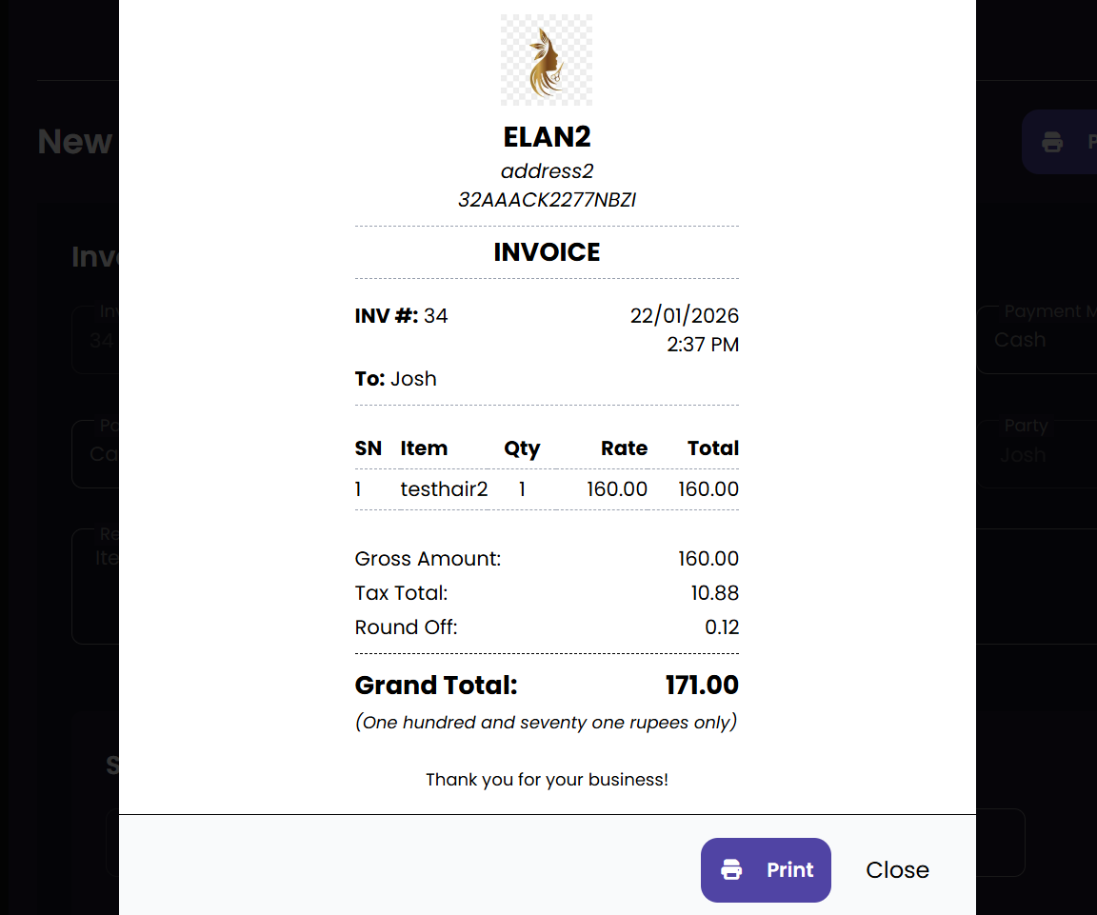Click the ELAN2 business name heading
The width and height of the screenshot is (1097, 915).
coord(547,137)
